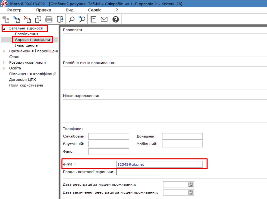Click the create new record toolbar icon

(x=6, y=19)
